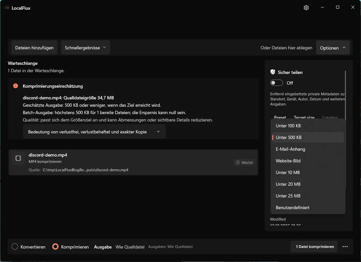Screen dimensions: 361x262
Task: Click the Modified label in options panel
Action: point(278,219)
